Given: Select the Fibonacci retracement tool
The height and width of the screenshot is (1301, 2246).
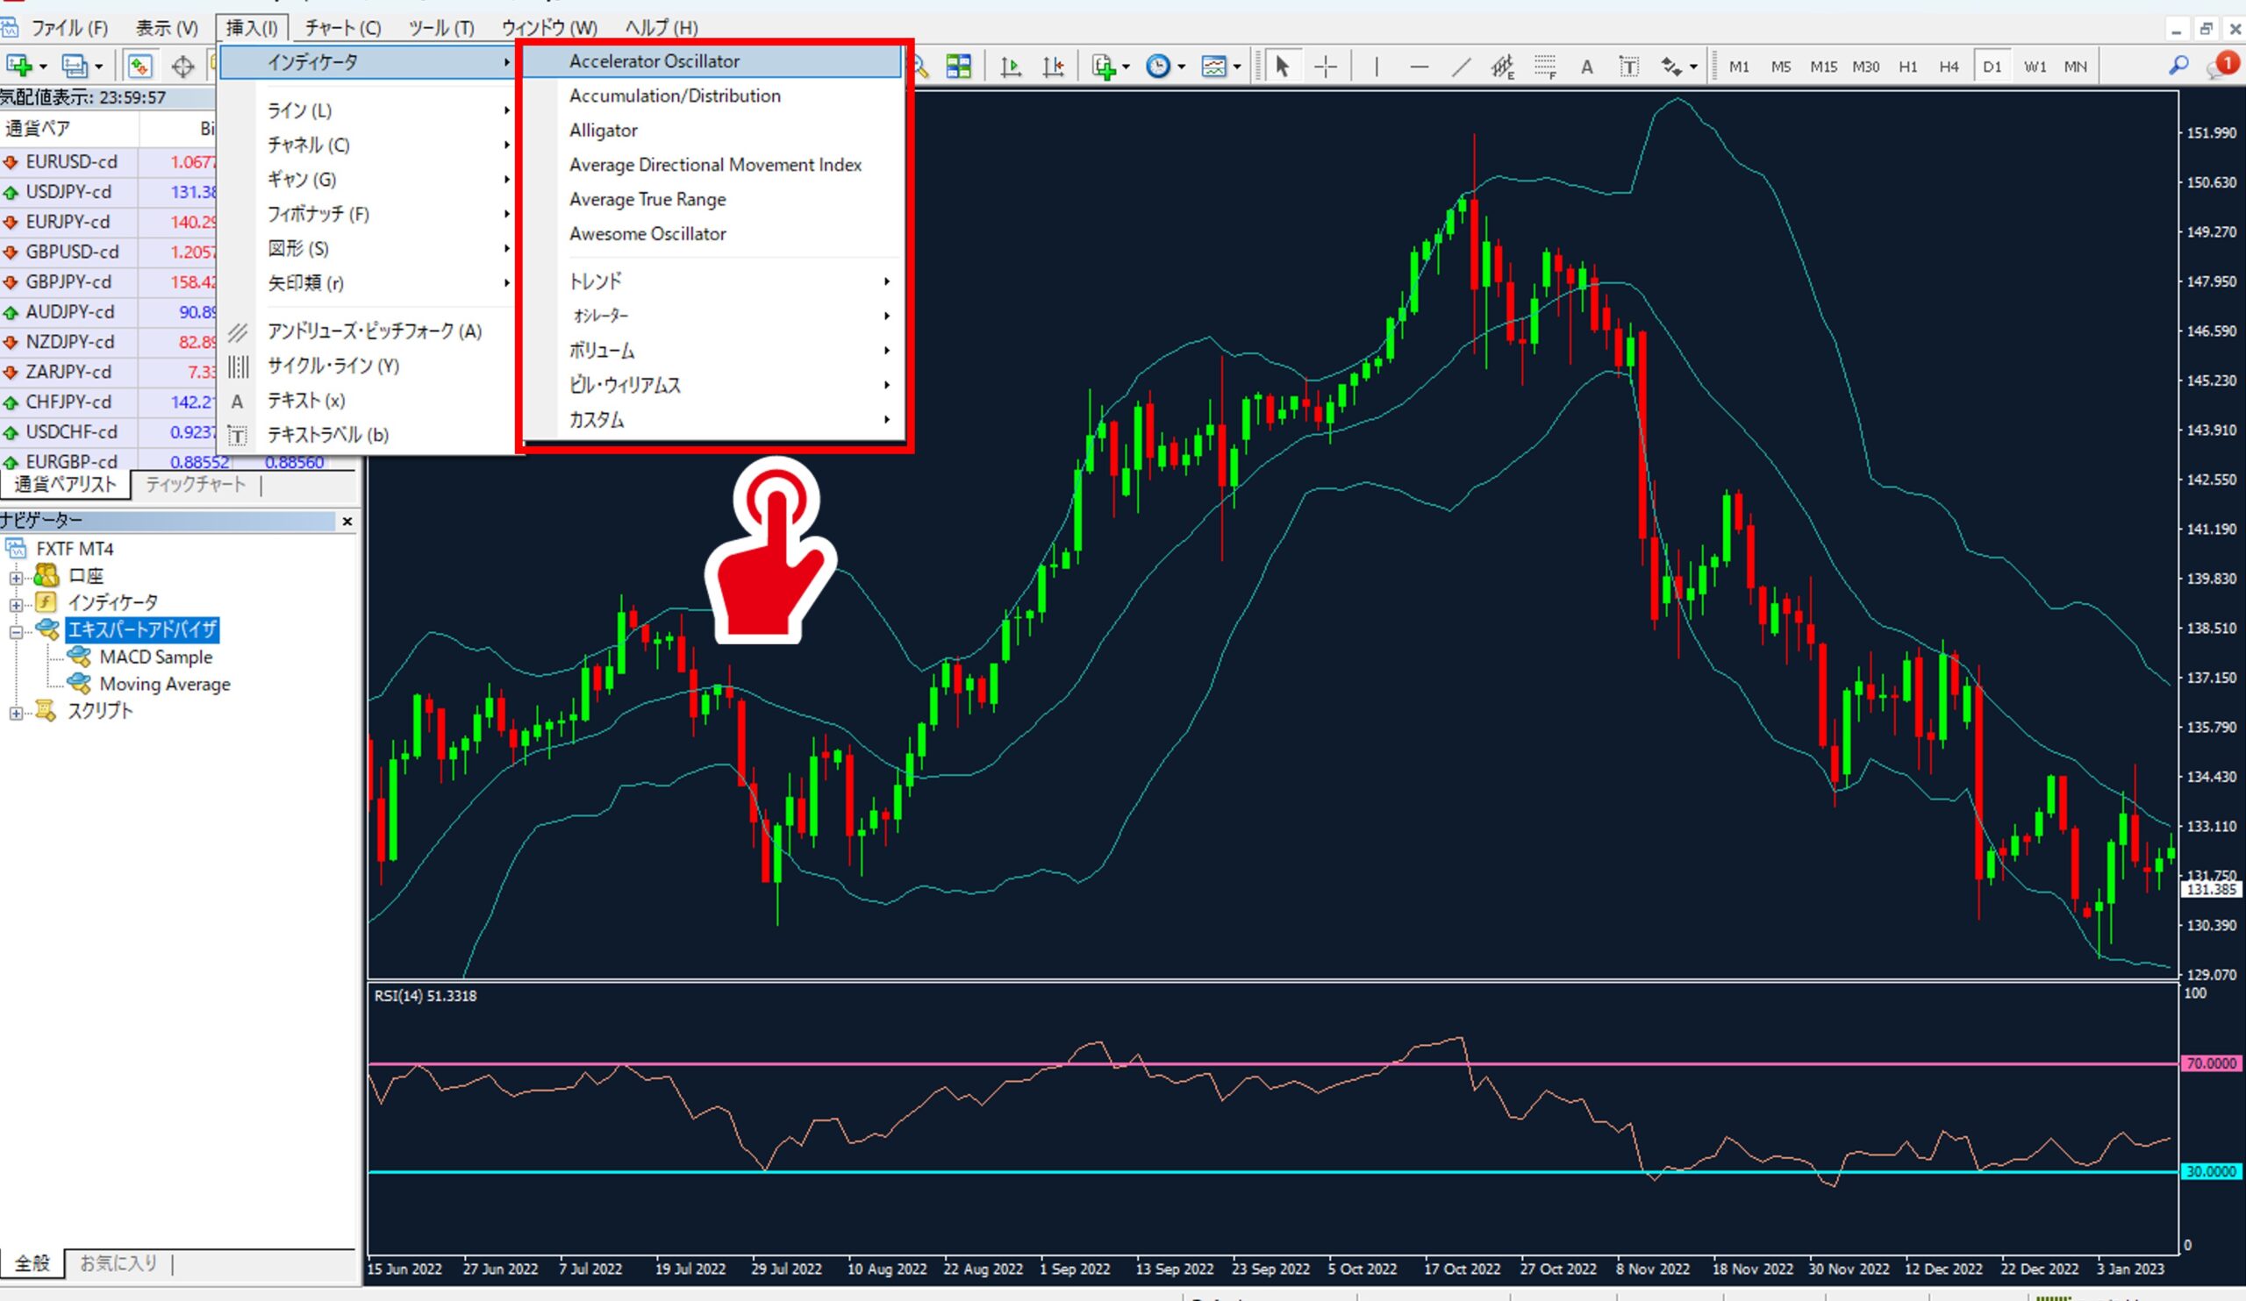Looking at the screenshot, I should click(1546, 67).
